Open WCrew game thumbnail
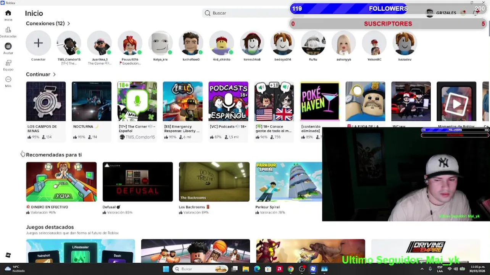This screenshot has height=275, width=490. 411,101
